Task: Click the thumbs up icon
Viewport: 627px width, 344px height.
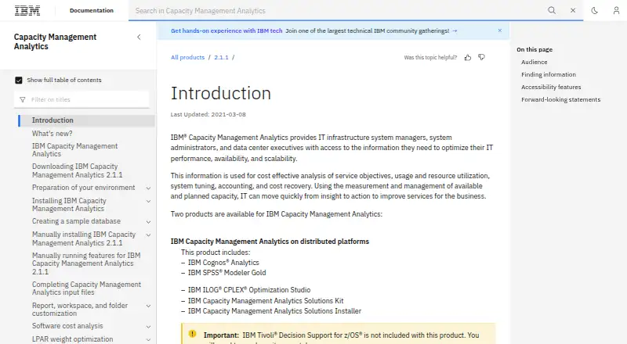Action: click(467, 58)
